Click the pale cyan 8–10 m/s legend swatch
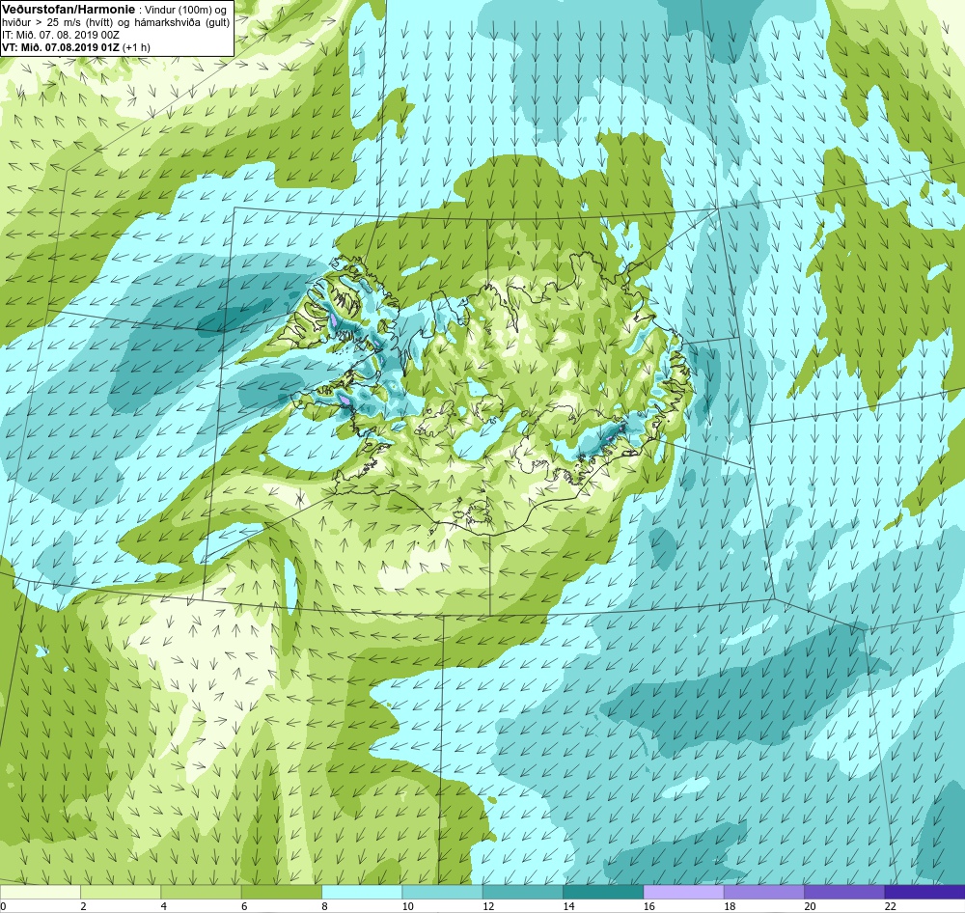This screenshot has height=913, width=965. (x=362, y=892)
